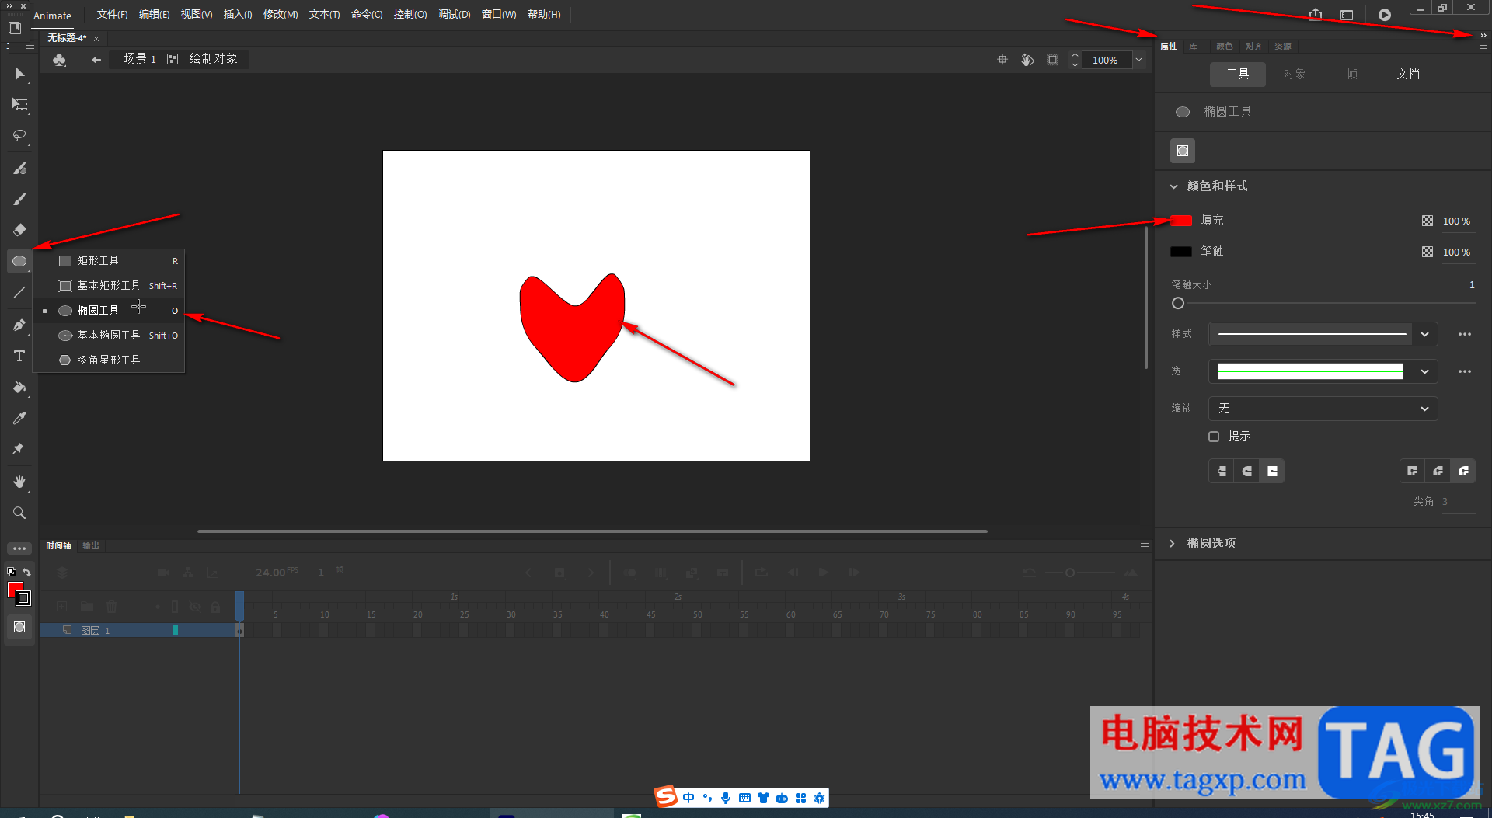Open the stage zoom 100% dropdown arrow
1492x818 pixels.
coord(1138,60)
